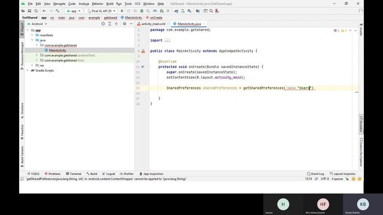Open the TODO tool window
This screenshot has width=383, height=215.
point(34,174)
